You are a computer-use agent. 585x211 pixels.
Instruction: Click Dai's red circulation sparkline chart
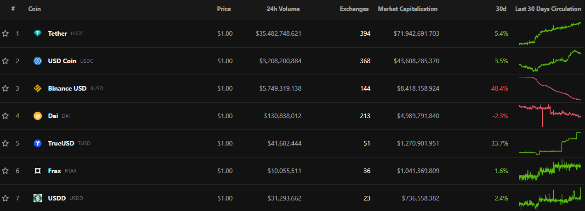(x=550, y=113)
